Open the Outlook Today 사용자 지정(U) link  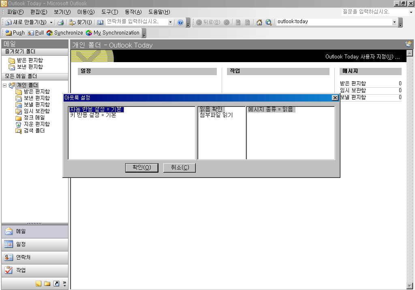click(362, 56)
